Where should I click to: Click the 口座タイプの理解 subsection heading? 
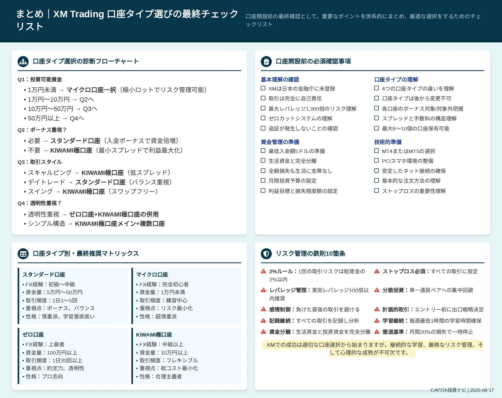coord(396,80)
